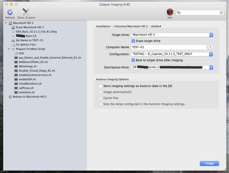The height and width of the screenshot is (173, 229).
Task: Click the AddSearchPaths_R2.sh script icon
Action: (16, 62)
